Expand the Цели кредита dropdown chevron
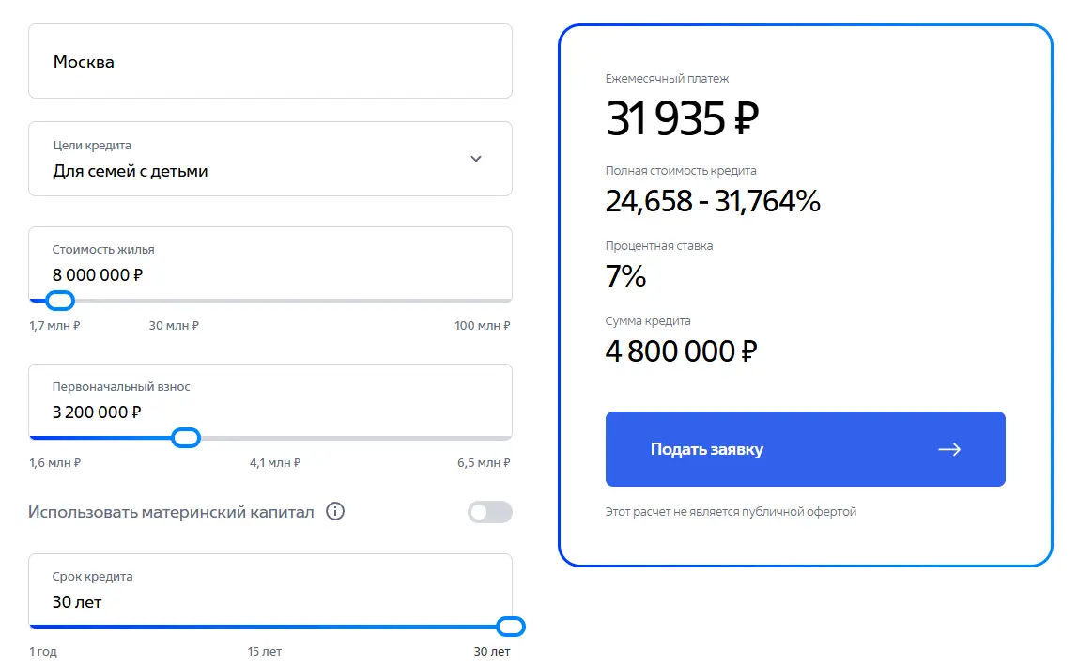This screenshot has width=1078, height=668. pos(476,159)
